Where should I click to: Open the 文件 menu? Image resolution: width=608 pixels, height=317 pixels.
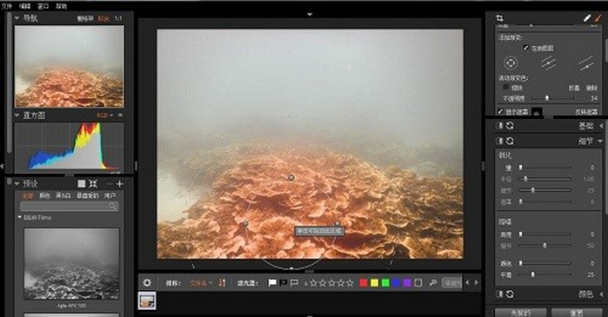(7, 6)
